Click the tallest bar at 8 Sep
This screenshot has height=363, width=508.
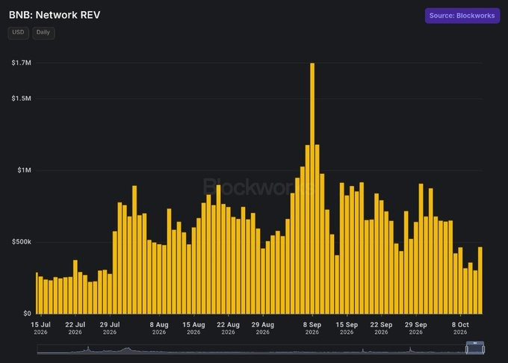click(x=312, y=188)
